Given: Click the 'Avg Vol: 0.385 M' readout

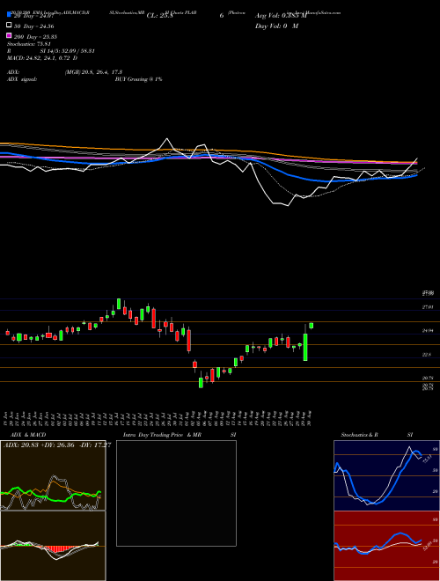Looking at the screenshot, I should (x=281, y=16).
